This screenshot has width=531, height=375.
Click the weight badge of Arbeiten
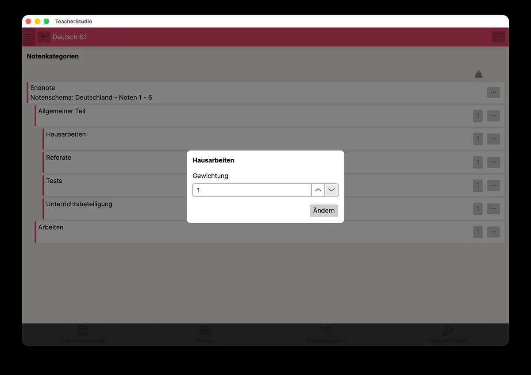point(477,232)
